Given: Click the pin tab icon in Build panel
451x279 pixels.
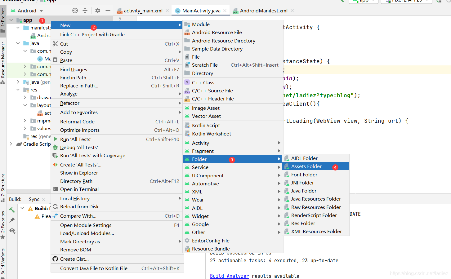Looking at the screenshot, I should 12,220.
